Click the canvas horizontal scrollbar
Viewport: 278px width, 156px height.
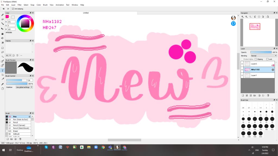pyautogui.click(x=124, y=140)
